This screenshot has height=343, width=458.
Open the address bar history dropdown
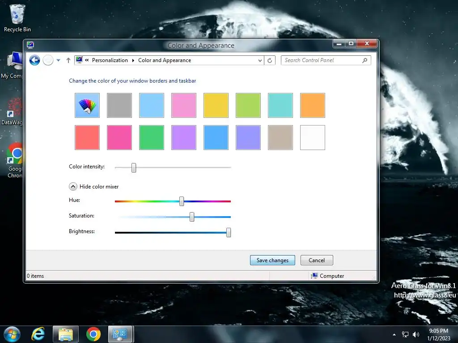pyautogui.click(x=260, y=60)
